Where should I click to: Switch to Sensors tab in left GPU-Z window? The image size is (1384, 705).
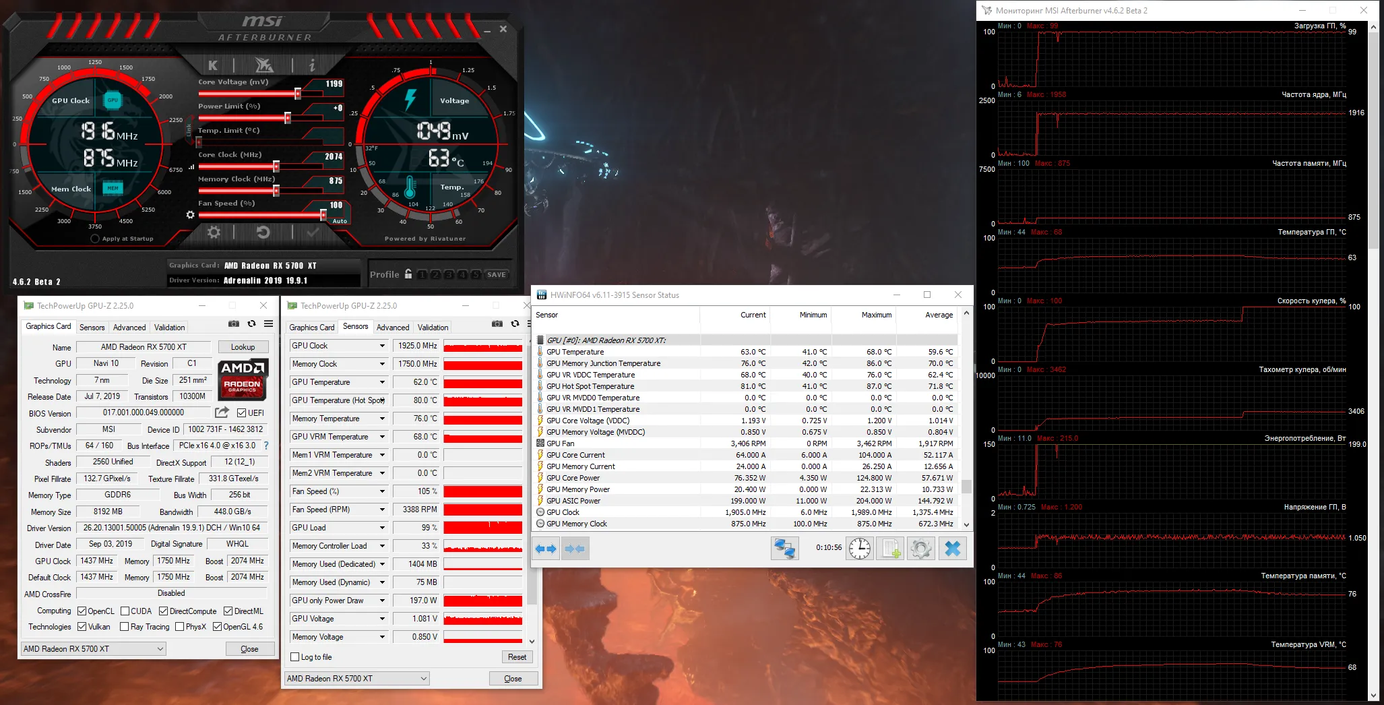[92, 328]
